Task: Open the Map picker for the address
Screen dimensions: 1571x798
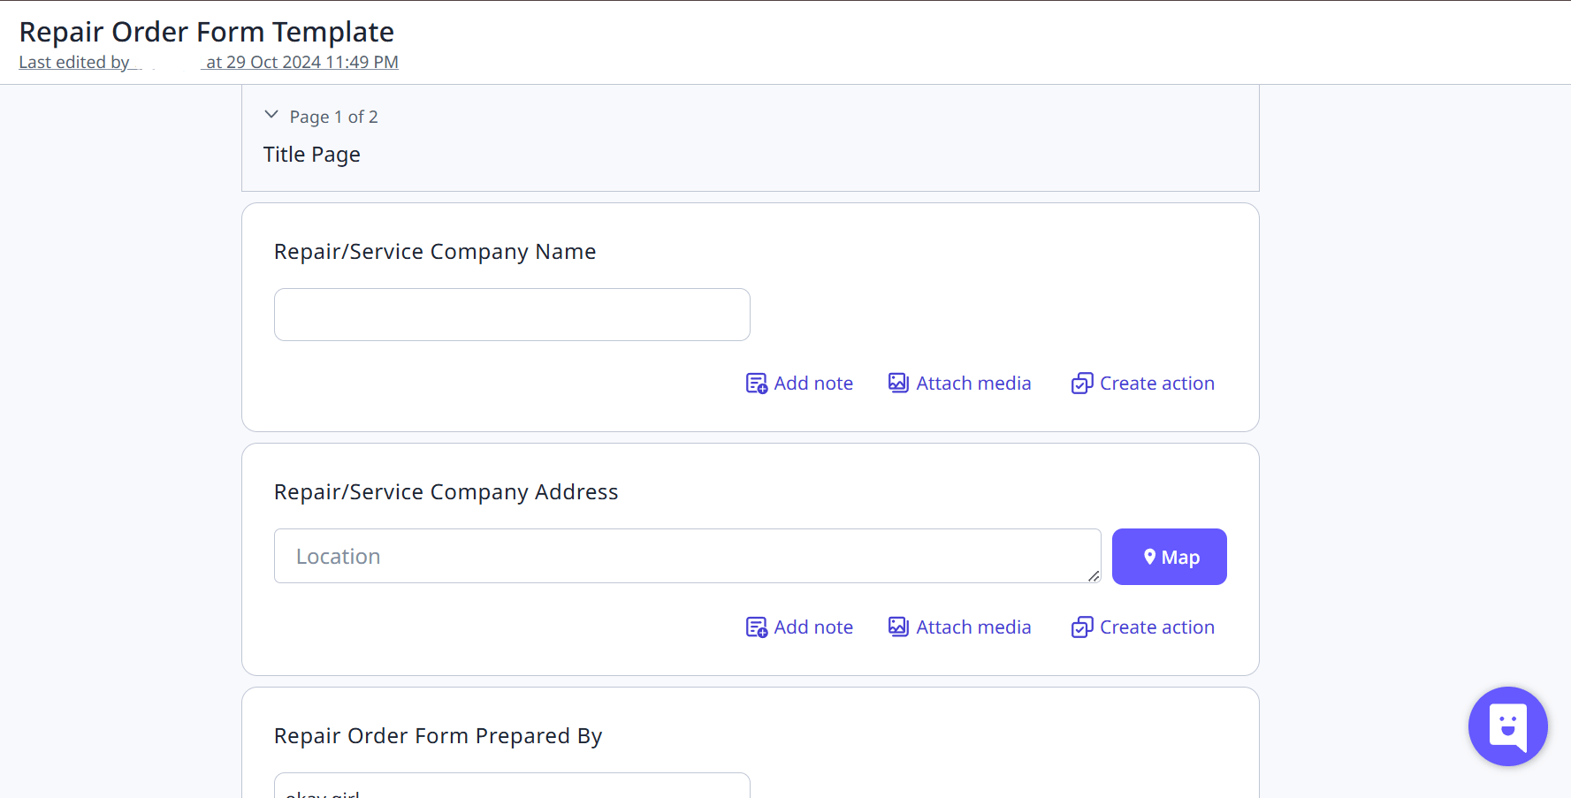Action: (x=1169, y=556)
